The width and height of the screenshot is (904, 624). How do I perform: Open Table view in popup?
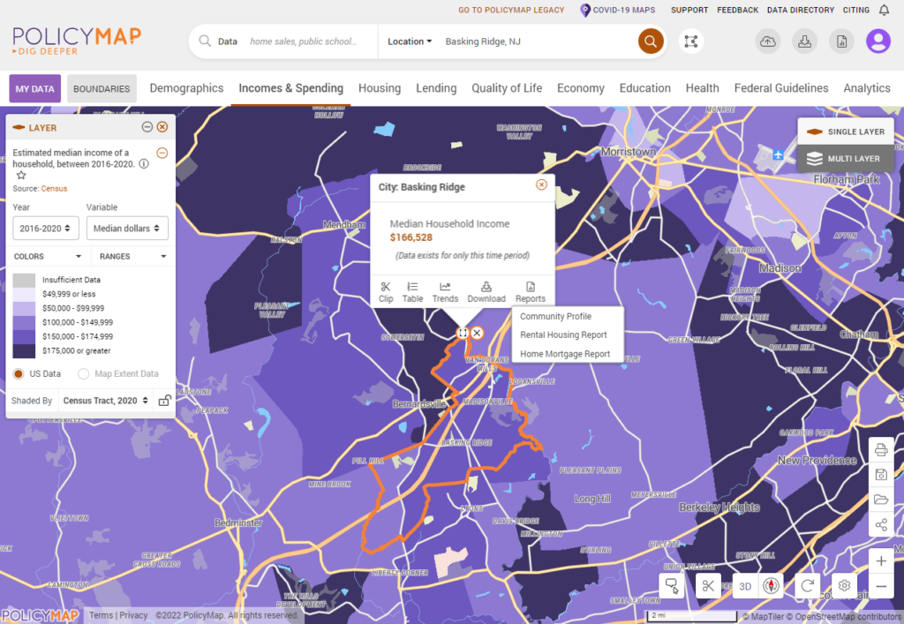(x=413, y=292)
